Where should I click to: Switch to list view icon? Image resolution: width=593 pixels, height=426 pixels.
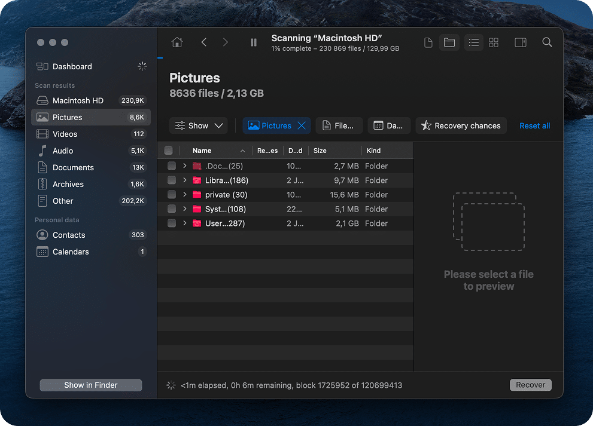tap(474, 42)
